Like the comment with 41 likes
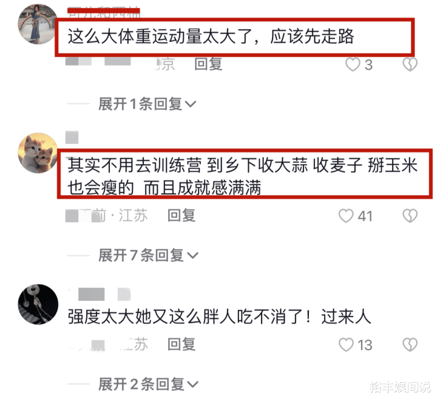Screen dimensions: 437x401 pyautogui.click(x=346, y=216)
